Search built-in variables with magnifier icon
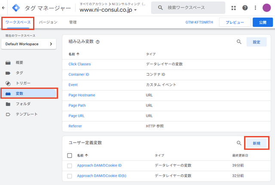The width and height of the screenshot is (275, 185). 239,42
